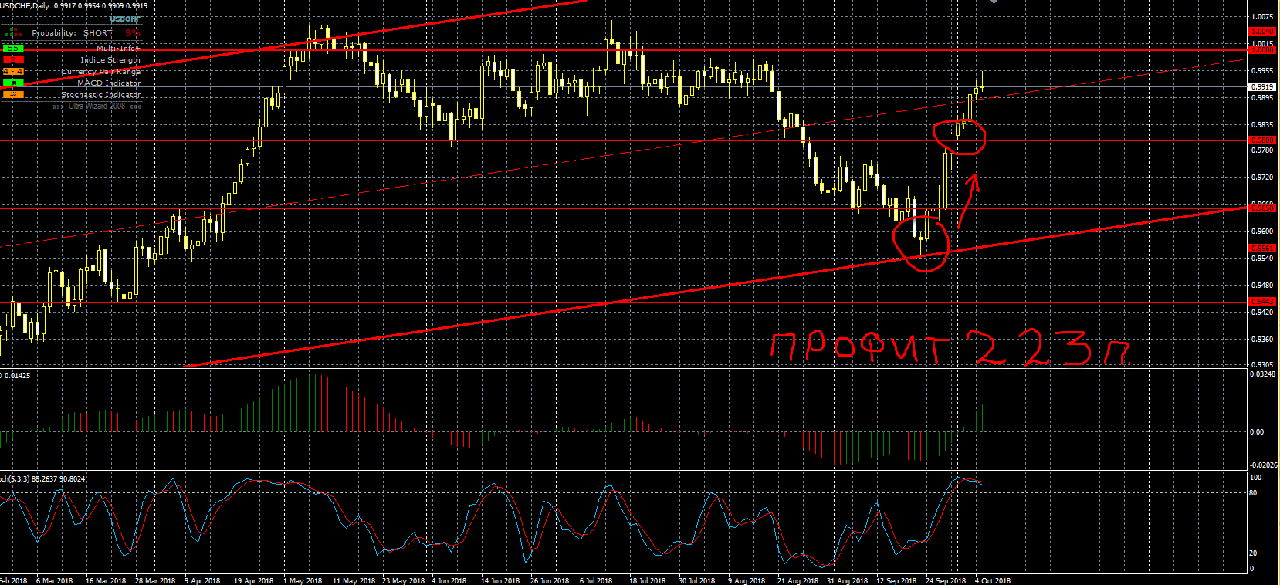The width and height of the screenshot is (1280, 585).
Task: Click the 'Multi-Info+' label
Action: (118, 49)
